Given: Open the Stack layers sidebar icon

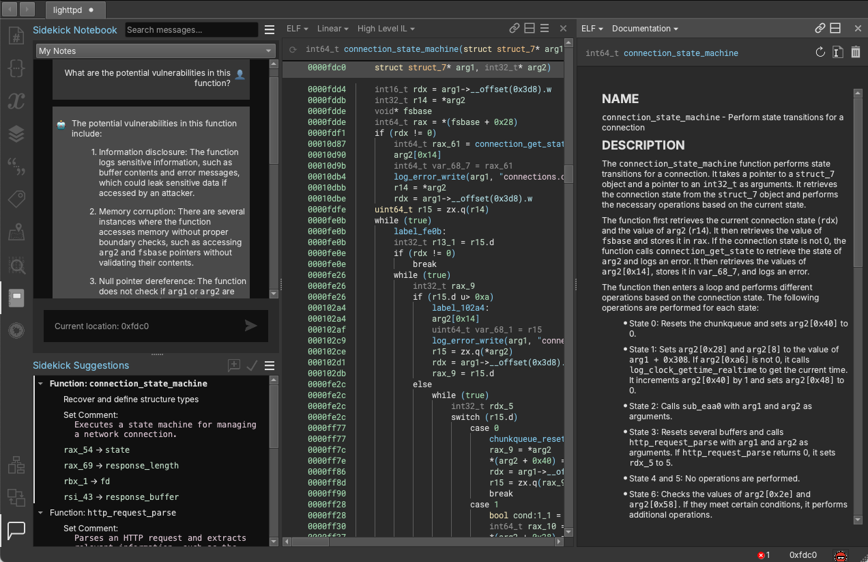Looking at the screenshot, I should coord(16,134).
